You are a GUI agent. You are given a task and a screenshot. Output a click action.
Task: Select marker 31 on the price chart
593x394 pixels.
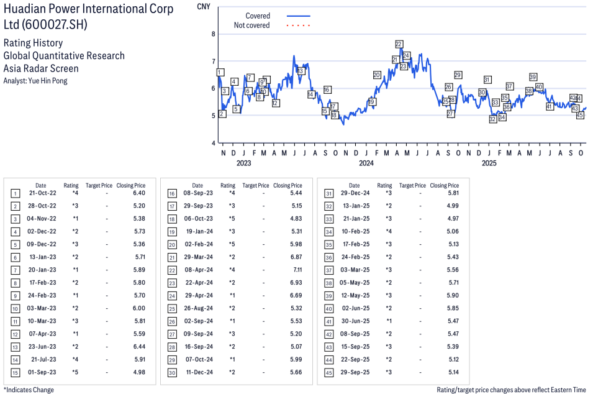tap(487, 80)
